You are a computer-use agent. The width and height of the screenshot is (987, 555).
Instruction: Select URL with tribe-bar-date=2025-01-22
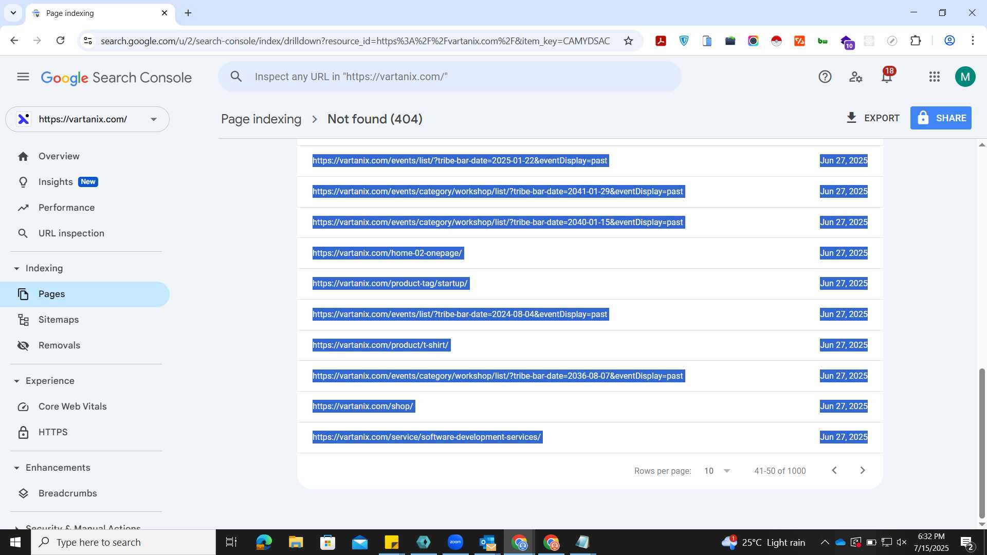point(590,161)
